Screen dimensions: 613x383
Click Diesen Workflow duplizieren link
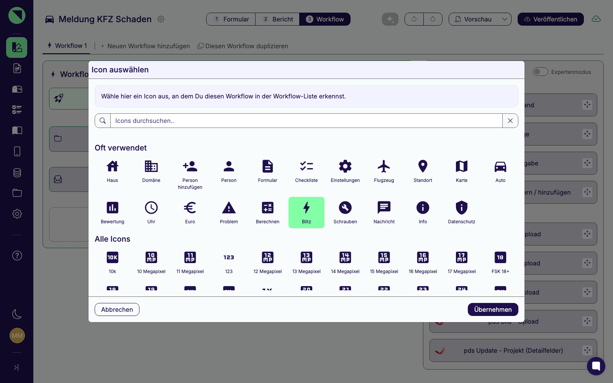tap(243, 46)
